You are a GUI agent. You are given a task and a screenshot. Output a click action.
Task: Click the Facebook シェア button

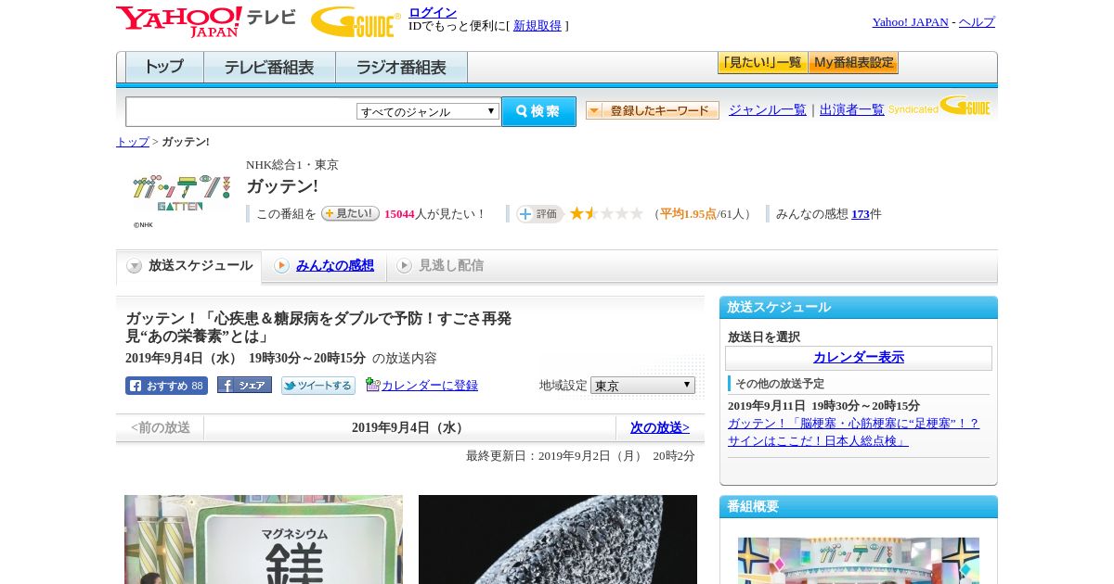point(244,385)
